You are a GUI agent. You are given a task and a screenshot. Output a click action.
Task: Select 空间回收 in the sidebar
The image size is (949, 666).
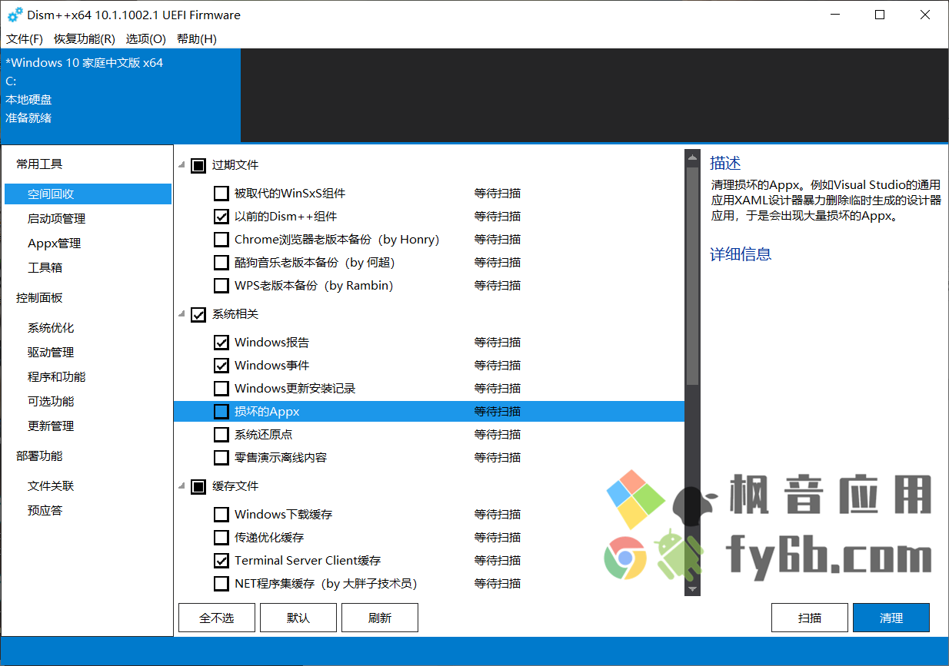[x=88, y=194]
